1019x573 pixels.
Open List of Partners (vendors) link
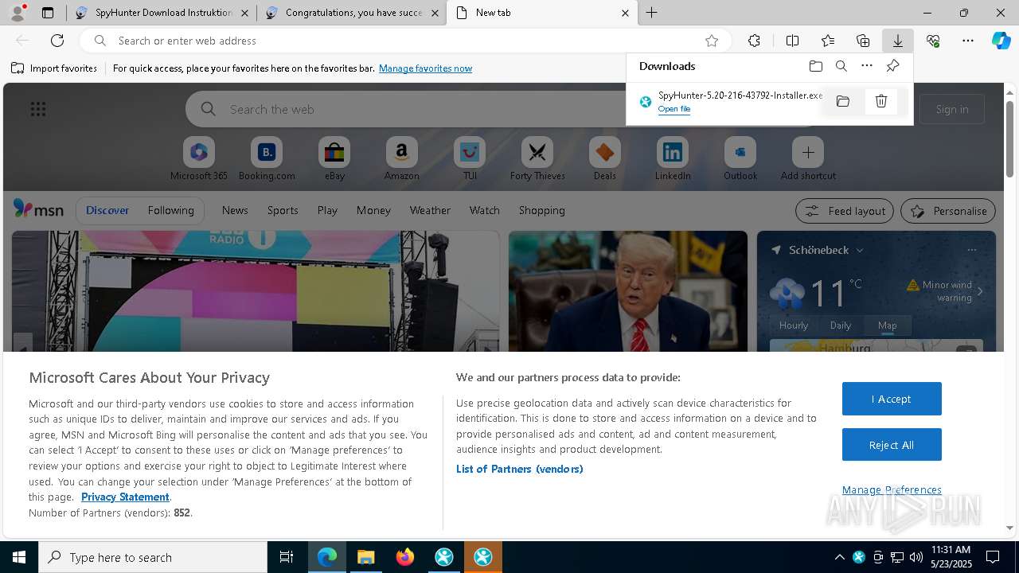coord(520,469)
